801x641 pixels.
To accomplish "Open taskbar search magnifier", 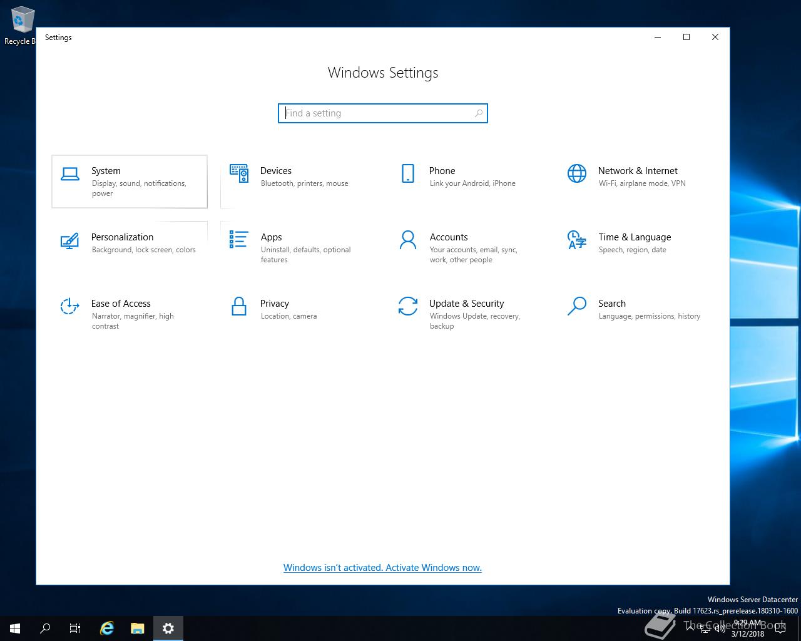I will pyautogui.click(x=45, y=628).
